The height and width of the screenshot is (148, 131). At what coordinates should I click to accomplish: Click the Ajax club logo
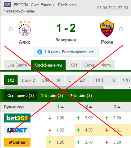[25, 28]
